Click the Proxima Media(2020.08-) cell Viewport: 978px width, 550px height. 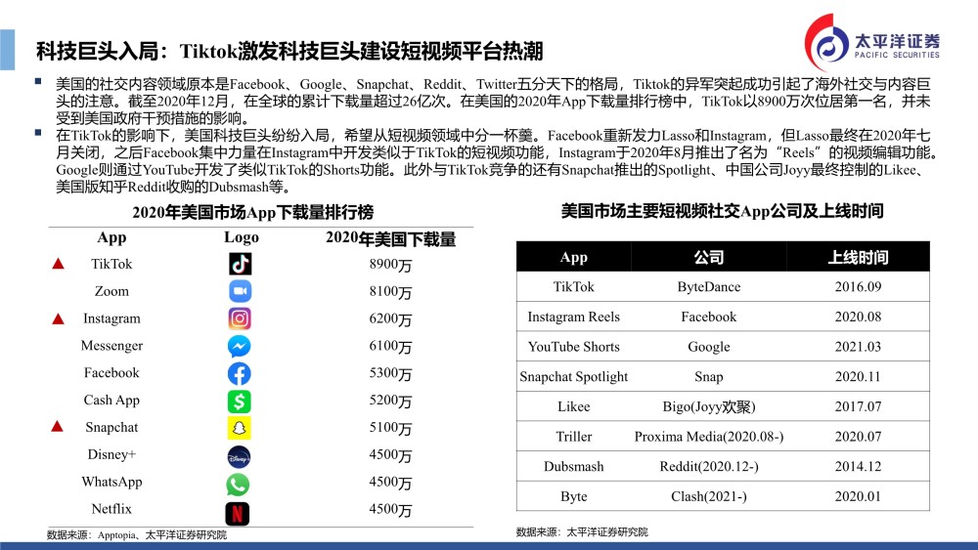[708, 436]
